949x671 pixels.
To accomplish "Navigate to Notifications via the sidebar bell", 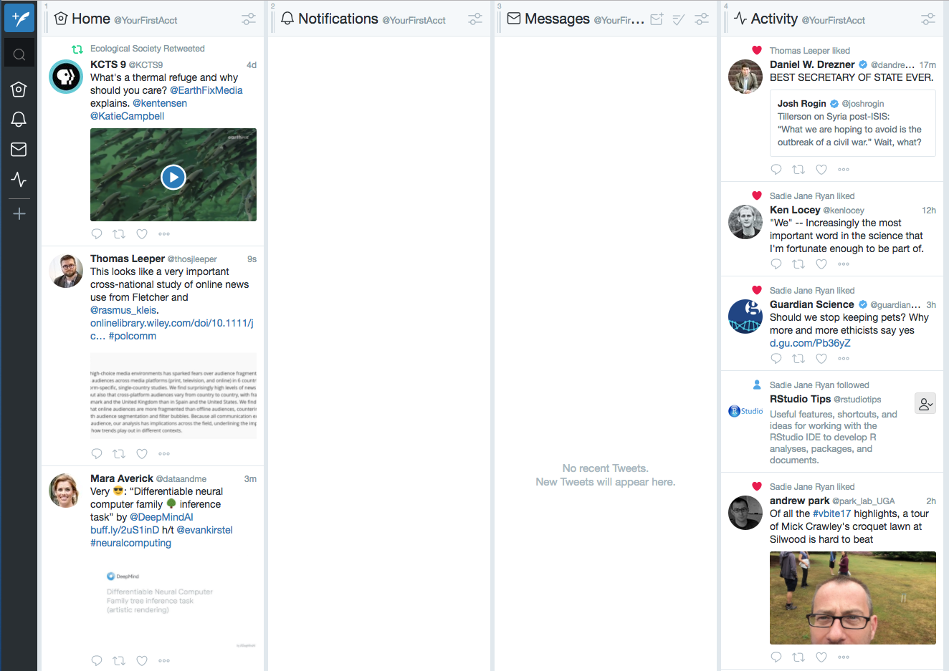I will (x=19, y=119).
